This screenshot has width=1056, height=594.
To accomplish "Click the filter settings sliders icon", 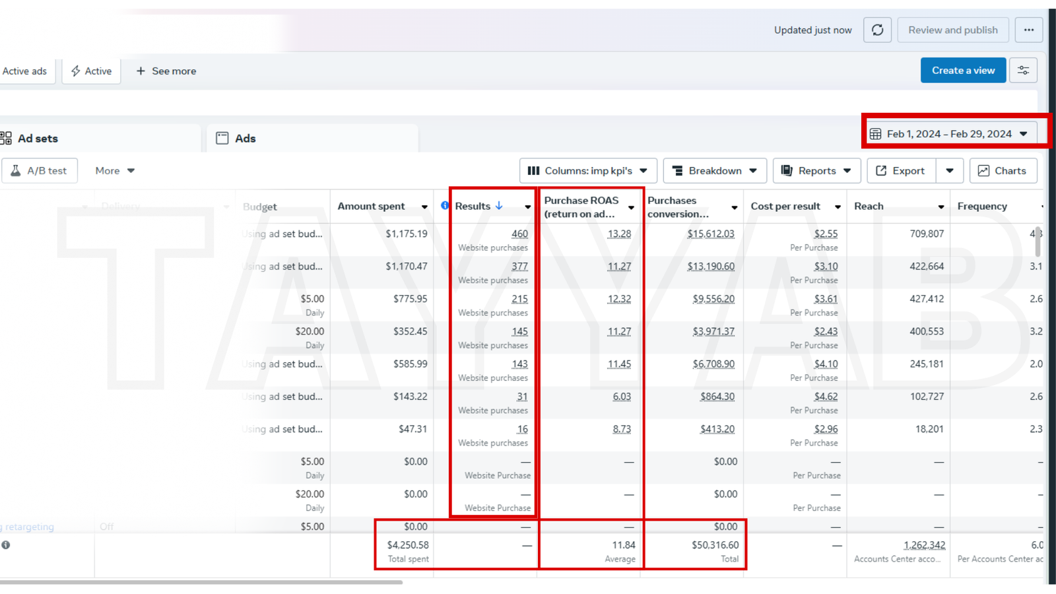I will [x=1023, y=71].
